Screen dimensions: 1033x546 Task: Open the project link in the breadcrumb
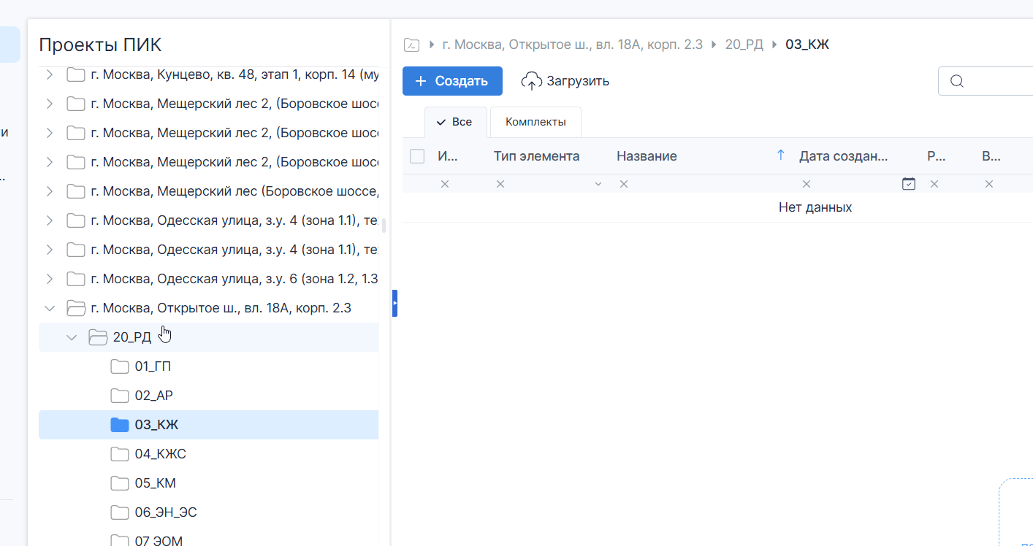(573, 45)
